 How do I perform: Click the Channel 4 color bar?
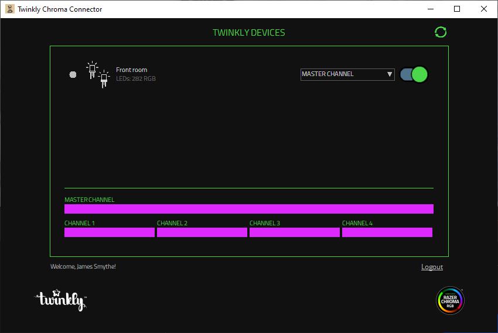(x=387, y=232)
